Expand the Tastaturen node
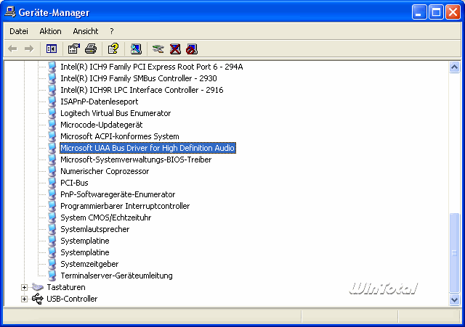465x327 pixels. [24, 287]
